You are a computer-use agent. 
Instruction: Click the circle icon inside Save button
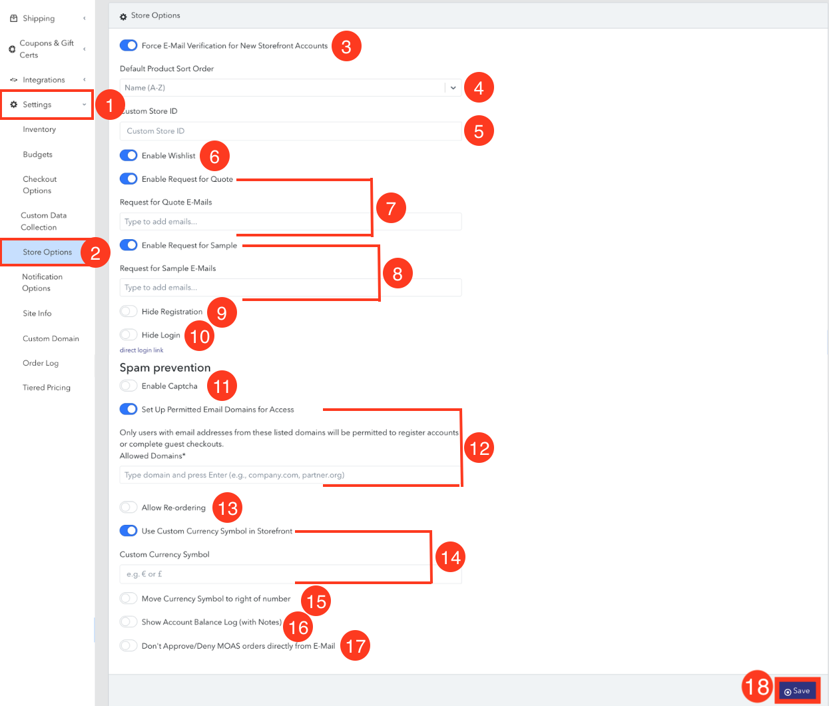[x=788, y=692]
